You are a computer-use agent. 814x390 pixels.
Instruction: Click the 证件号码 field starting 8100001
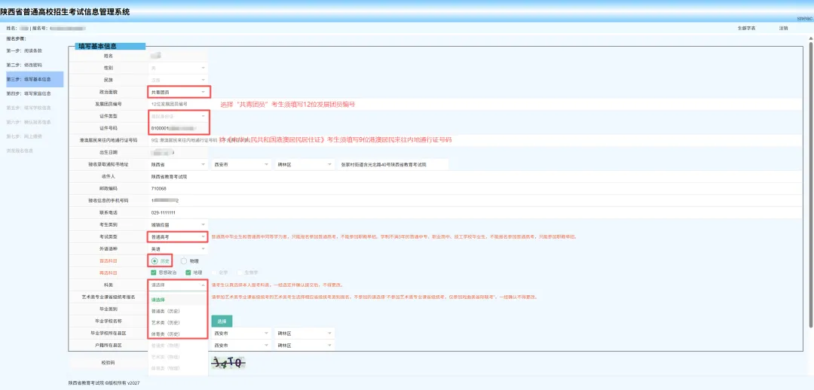(x=179, y=127)
